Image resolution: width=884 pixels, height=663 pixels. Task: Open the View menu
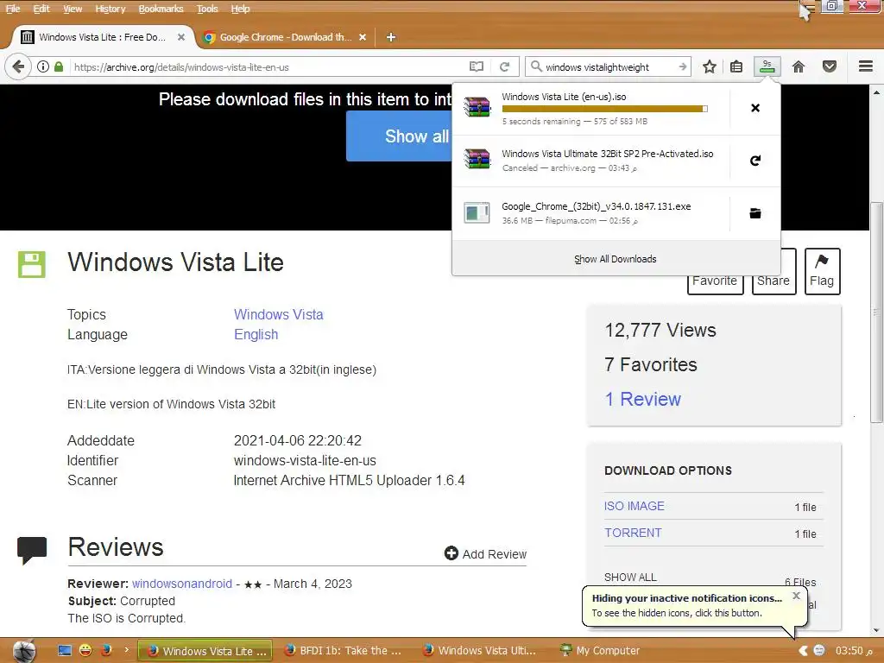(73, 9)
